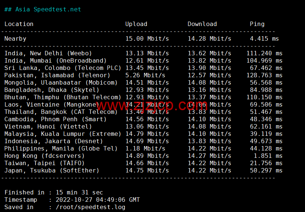Click the India, New Delhi (Weebo) entry
The image size is (305, 212).
tap(48, 53)
